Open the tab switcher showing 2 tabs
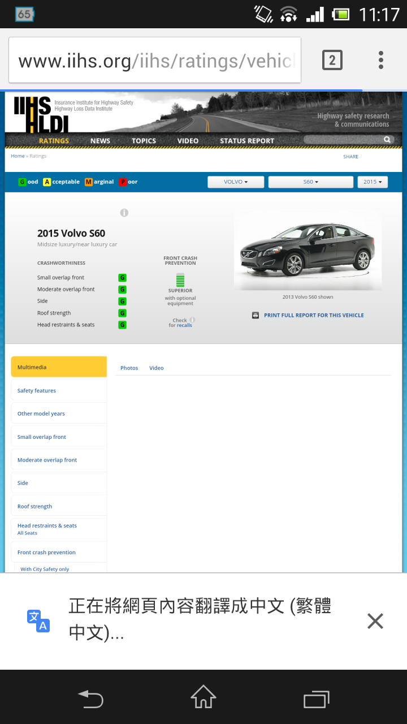Screen dimensions: 407x724 [x=332, y=60]
